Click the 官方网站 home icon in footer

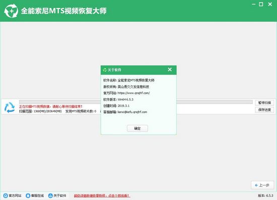click(6, 195)
